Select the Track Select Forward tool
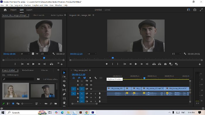Screen dimensions: 205x115 coord(64,77)
